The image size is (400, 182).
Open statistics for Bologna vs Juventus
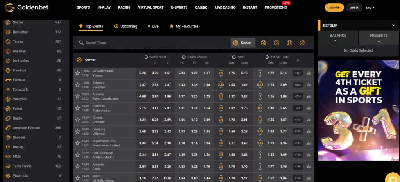point(309,85)
